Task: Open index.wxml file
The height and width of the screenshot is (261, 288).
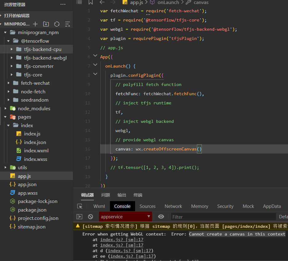Action: [36, 151]
